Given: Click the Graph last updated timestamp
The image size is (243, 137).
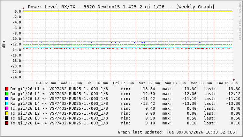Looking at the screenshot, I should pyautogui.click(x=177, y=132).
